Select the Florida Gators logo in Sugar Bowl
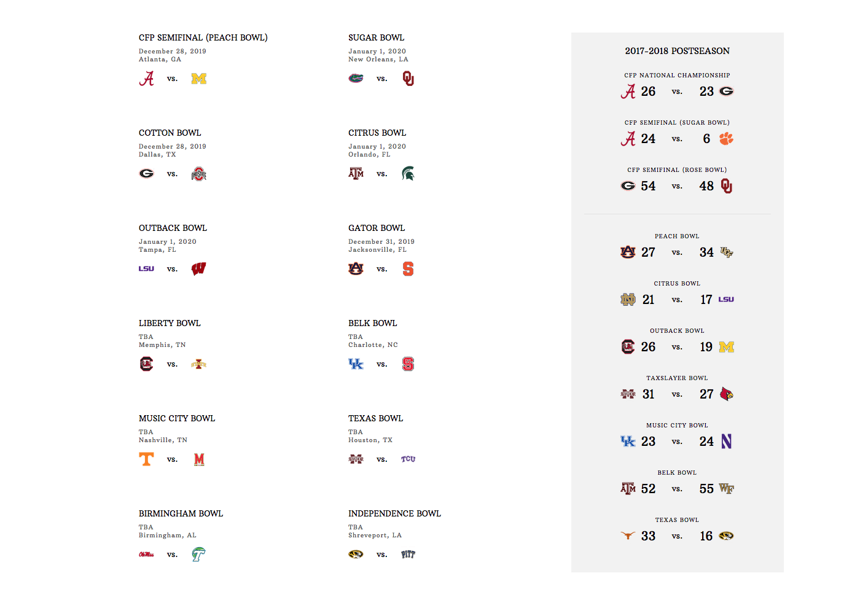The height and width of the screenshot is (600, 852). pyautogui.click(x=356, y=79)
